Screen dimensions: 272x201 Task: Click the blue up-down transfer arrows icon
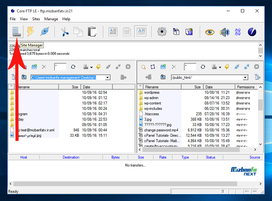coord(238,32)
